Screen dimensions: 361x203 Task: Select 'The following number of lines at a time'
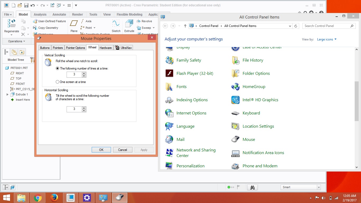[58, 68]
